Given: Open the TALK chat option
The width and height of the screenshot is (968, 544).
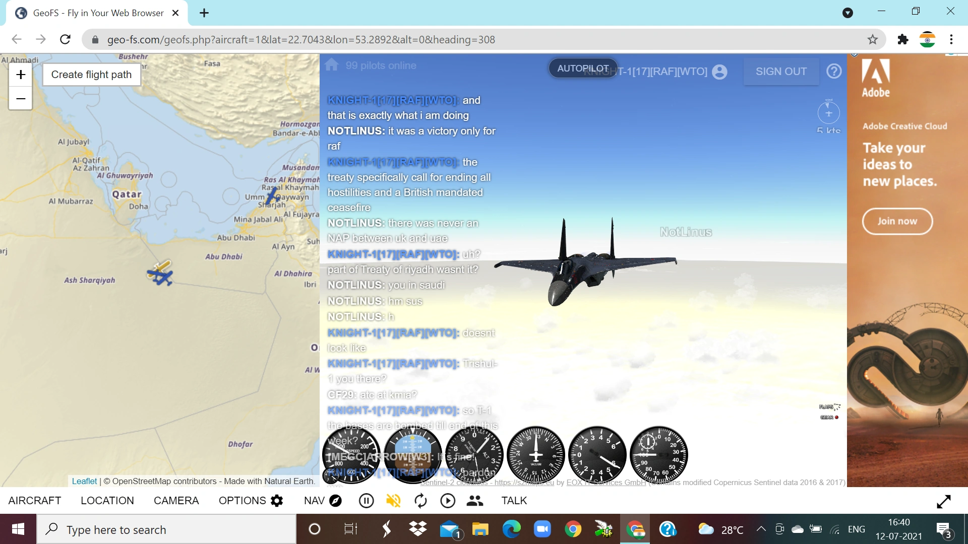Looking at the screenshot, I should click(514, 501).
